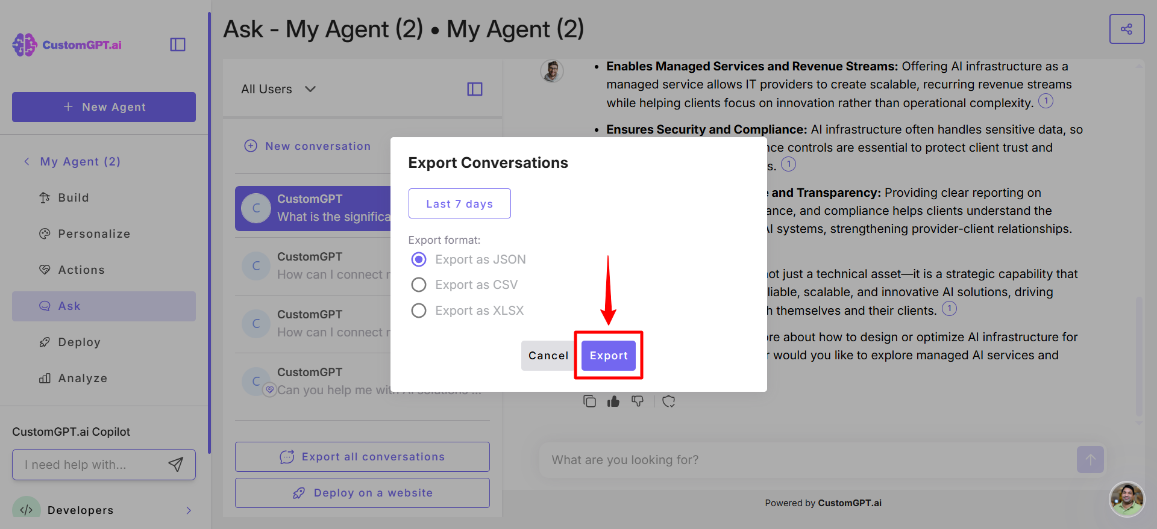Open the Actions menu item
1157x529 pixels.
(x=104, y=270)
